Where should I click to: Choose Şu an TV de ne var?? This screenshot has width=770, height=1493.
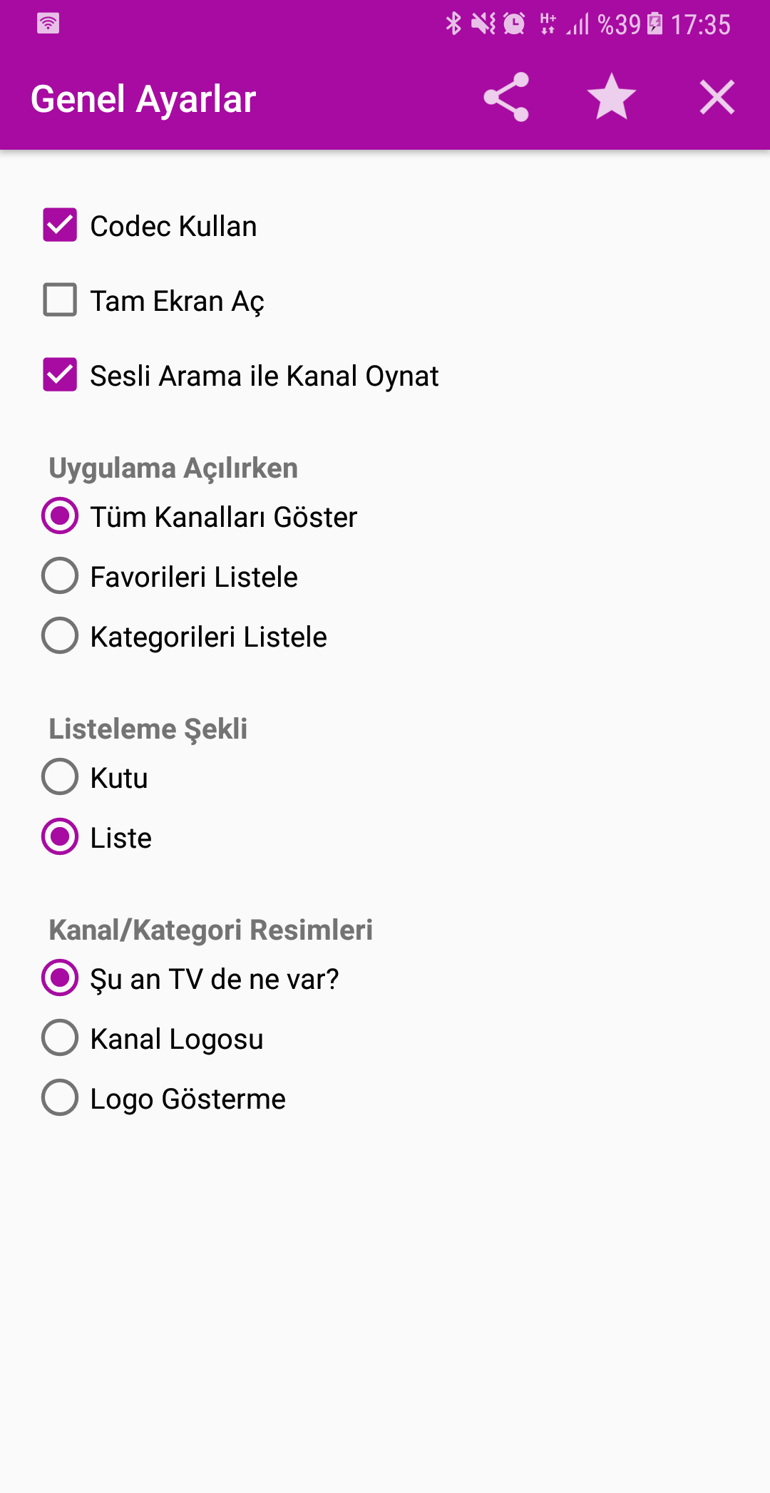[60, 978]
